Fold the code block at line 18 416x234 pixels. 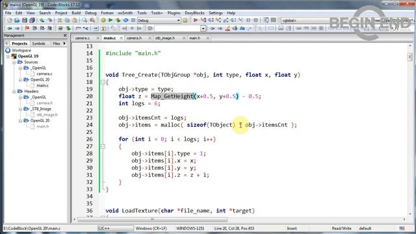[103, 83]
